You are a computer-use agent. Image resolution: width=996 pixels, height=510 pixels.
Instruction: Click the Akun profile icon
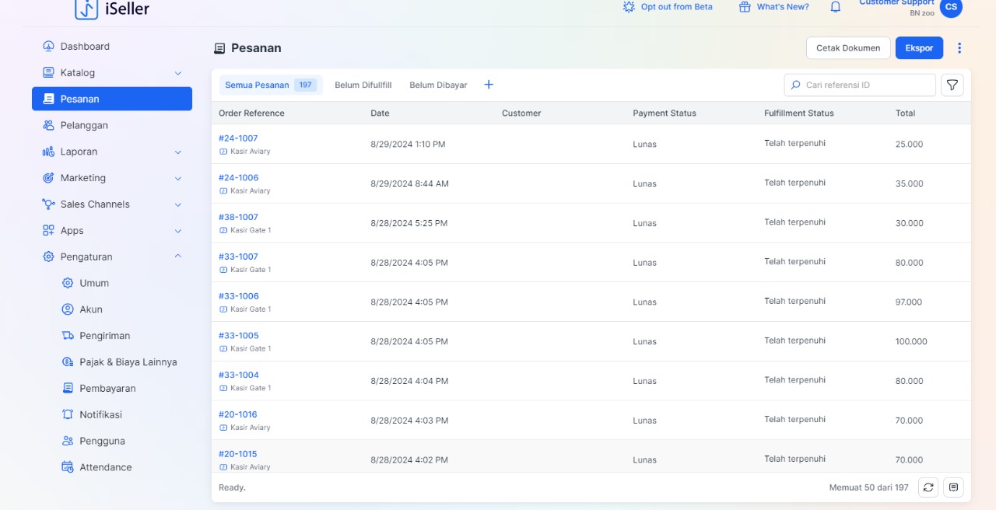pos(68,309)
